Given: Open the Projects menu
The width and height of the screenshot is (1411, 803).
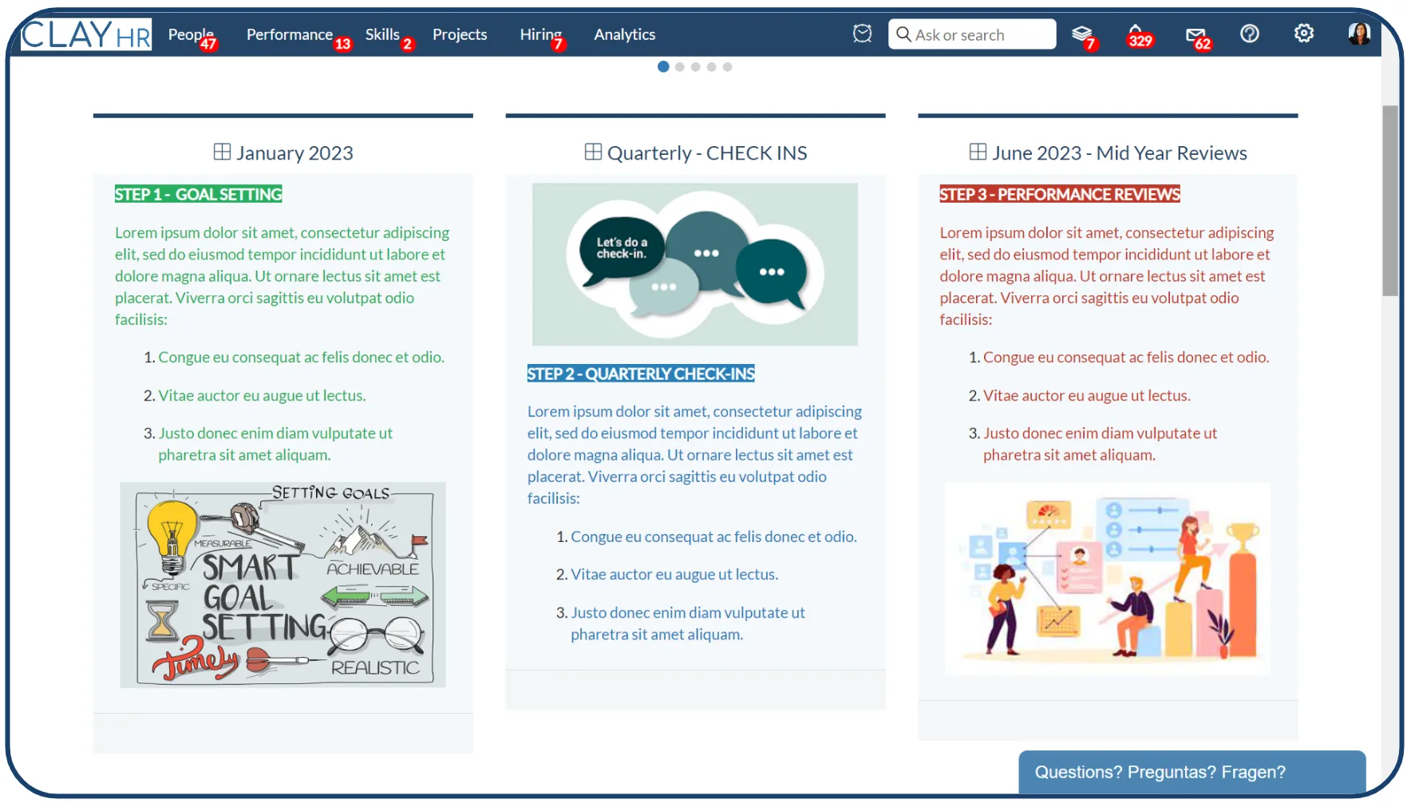Looking at the screenshot, I should click(x=460, y=34).
